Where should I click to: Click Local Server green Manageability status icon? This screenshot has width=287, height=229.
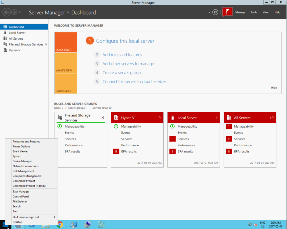coord(172,126)
